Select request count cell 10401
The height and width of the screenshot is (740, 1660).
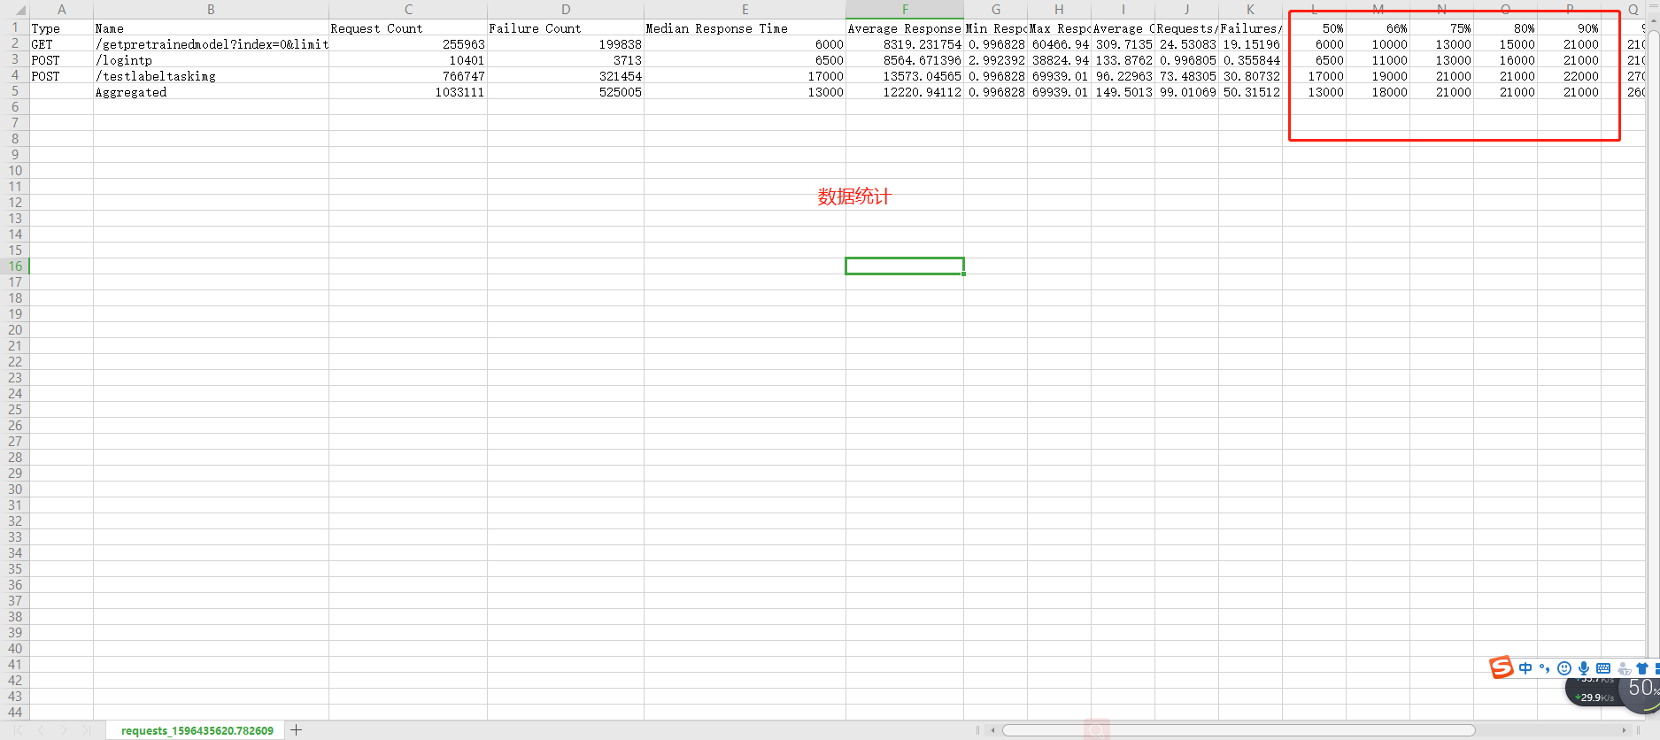pyautogui.click(x=408, y=60)
